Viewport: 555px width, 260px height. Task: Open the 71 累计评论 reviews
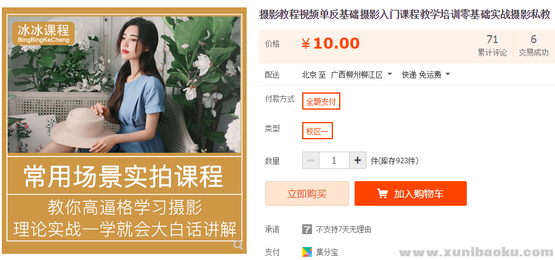click(x=492, y=46)
